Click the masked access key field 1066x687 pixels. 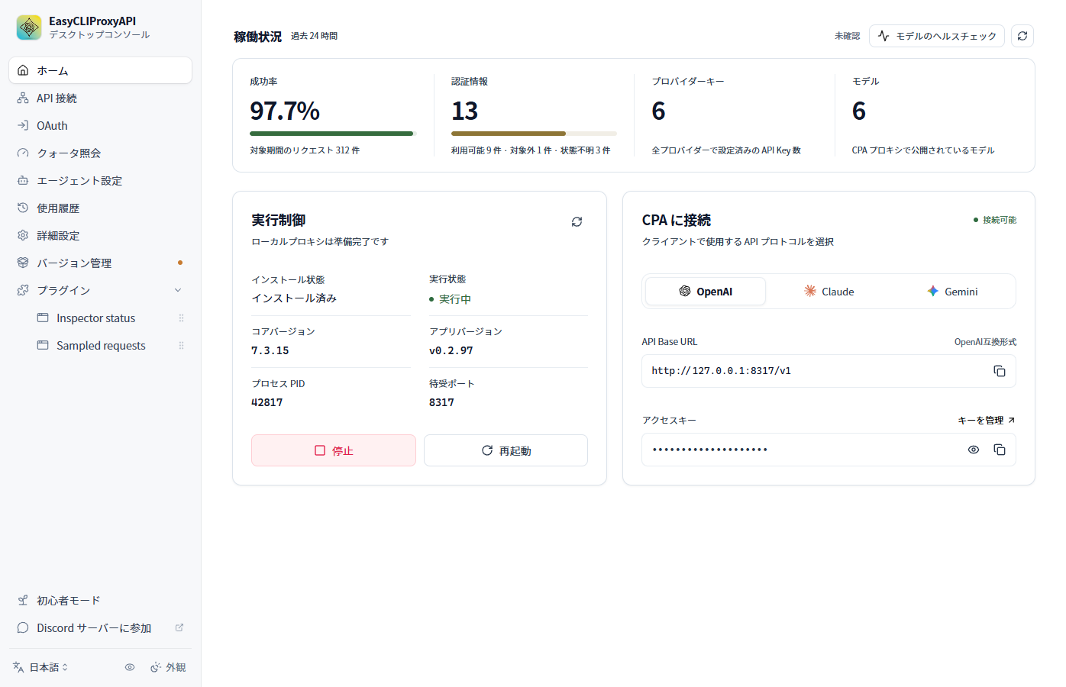pos(829,450)
